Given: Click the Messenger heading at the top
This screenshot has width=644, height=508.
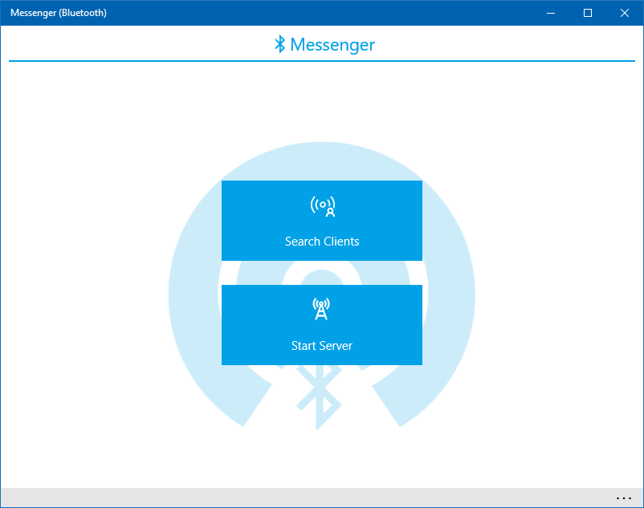Looking at the screenshot, I should point(332,44).
